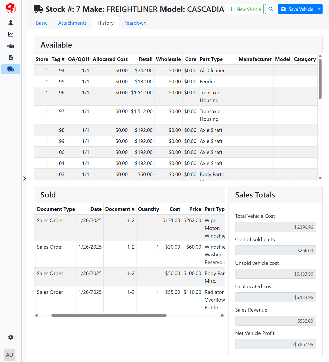Screen dimensions: 329x362
Task: Click the Net Vehicle Profit field
Action: pyautogui.click(x=275, y=344)
